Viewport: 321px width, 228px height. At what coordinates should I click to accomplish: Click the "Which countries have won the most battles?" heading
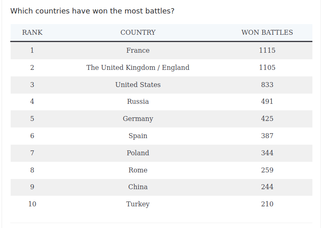[92, 11]
